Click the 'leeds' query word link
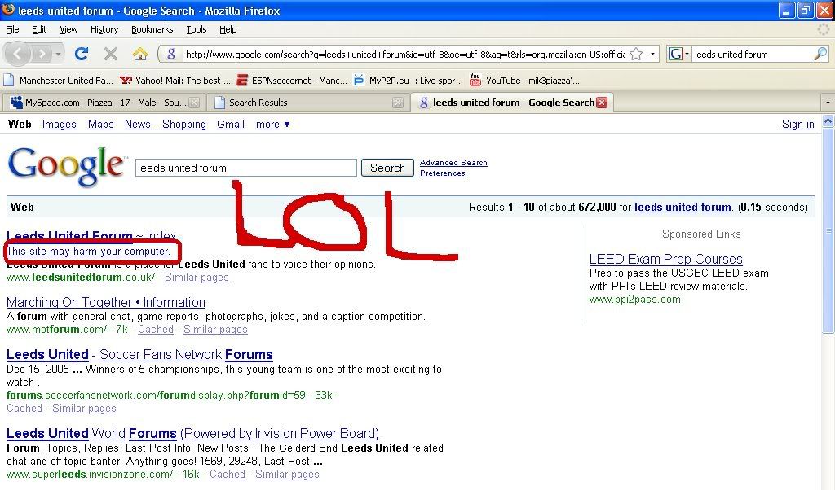 [648, 208]
